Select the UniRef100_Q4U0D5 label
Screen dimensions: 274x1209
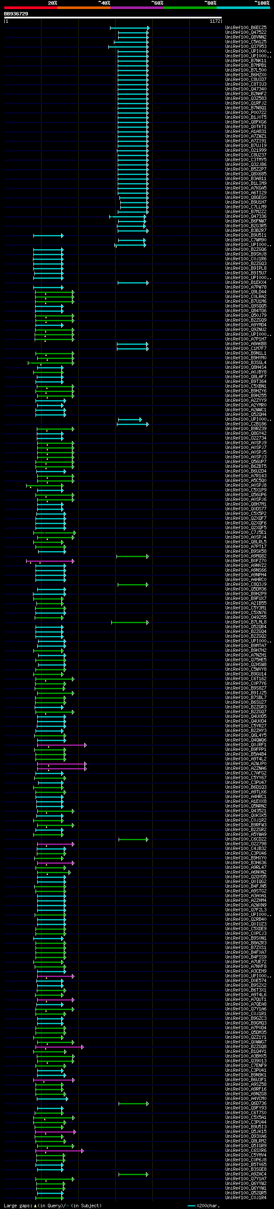coord(246,717)
